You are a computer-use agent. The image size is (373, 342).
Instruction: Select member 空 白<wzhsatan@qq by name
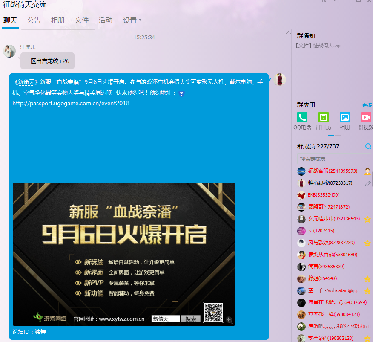[334, 290]
